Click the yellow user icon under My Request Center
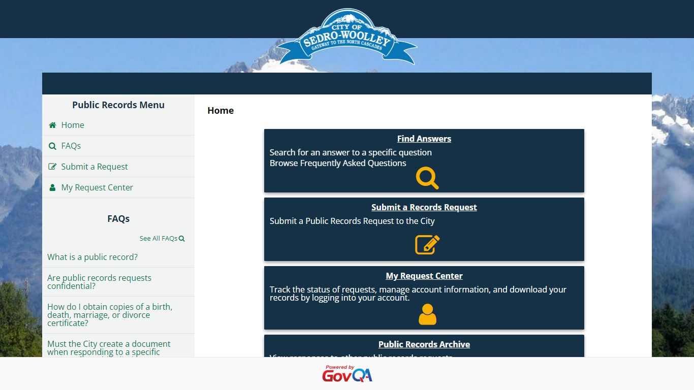694x390 pixels. (427, 314)
